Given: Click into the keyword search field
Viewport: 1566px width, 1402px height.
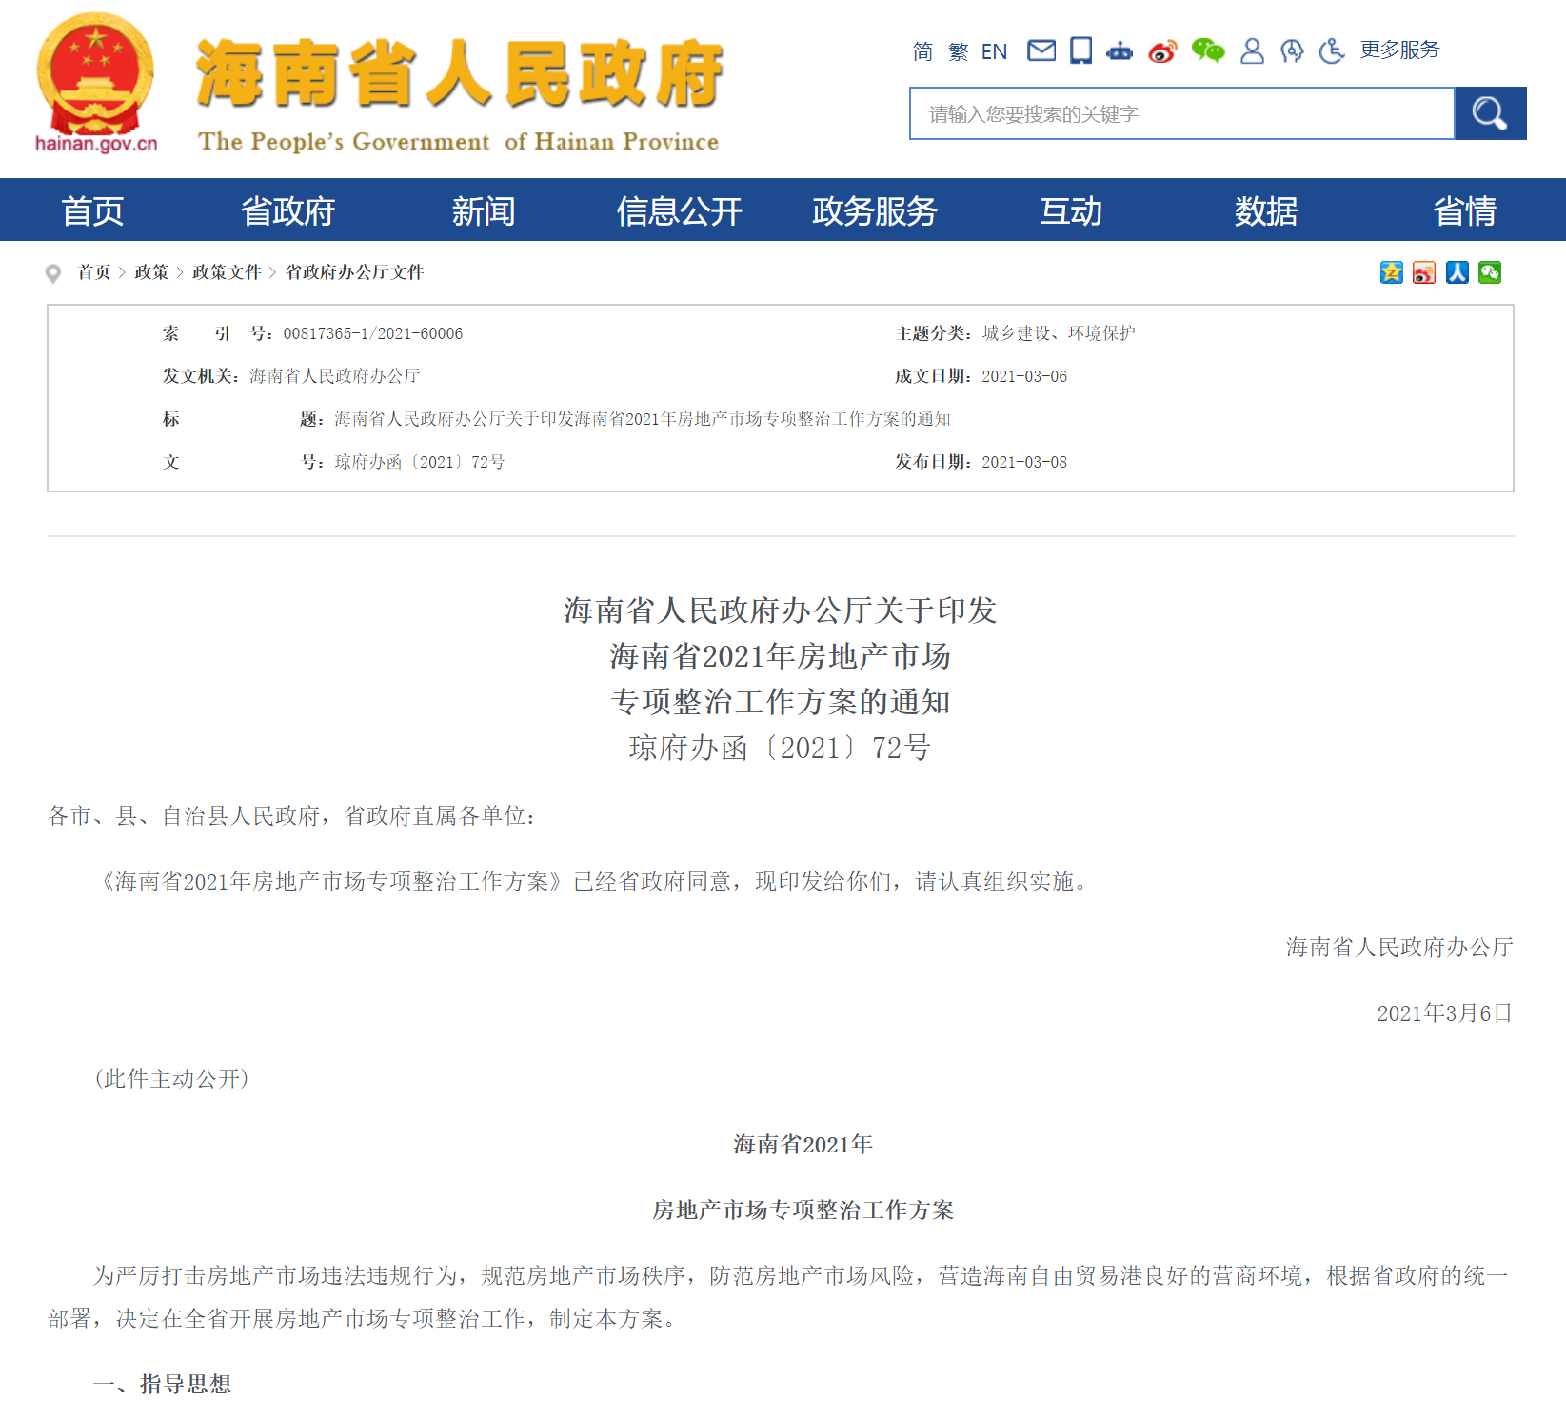Looking at the screenshot, I should pos(1181,114).
